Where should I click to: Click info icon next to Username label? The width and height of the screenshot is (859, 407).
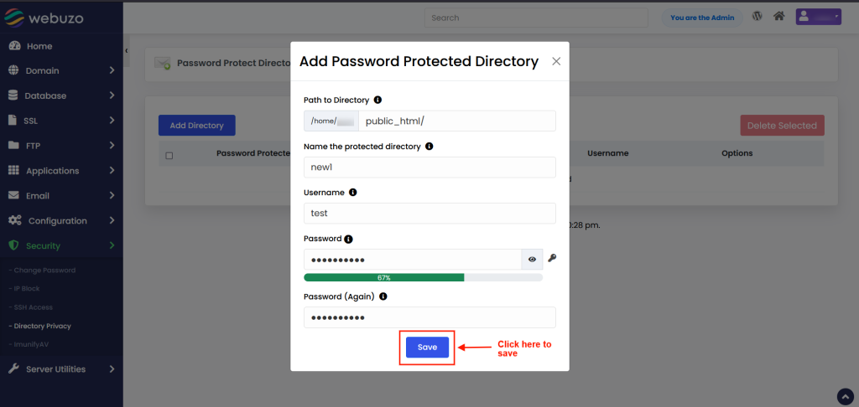pos(352,192)
